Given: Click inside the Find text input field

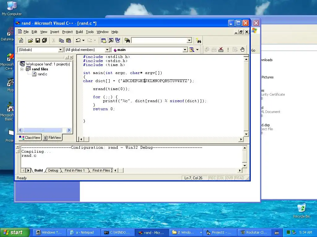Looking at the screenshot, I should point(159,40).
